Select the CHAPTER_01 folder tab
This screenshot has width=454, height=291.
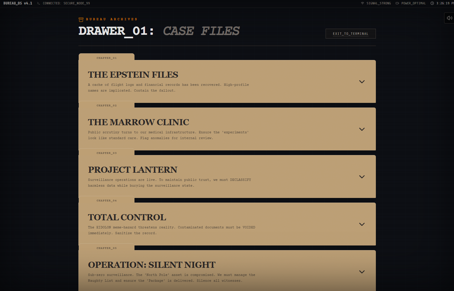point(106,57)
